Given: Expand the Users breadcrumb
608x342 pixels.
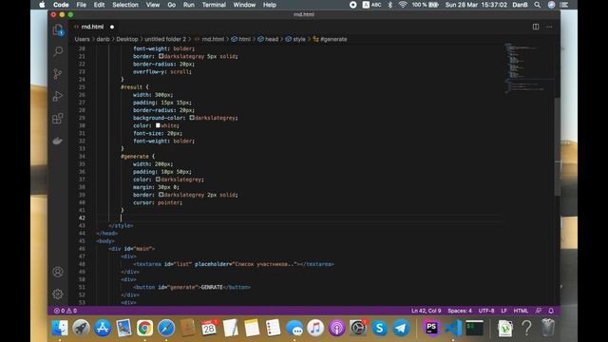Looking at the screenshot, I should point(83,39).
